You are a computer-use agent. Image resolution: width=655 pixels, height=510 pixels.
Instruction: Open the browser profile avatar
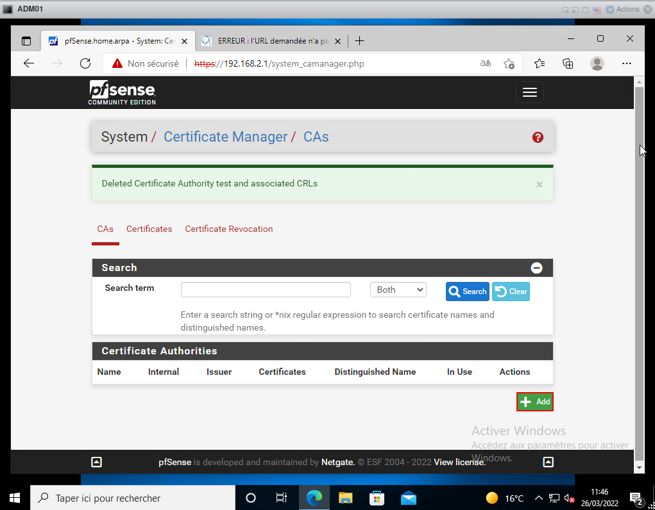(x=597, y=63)
